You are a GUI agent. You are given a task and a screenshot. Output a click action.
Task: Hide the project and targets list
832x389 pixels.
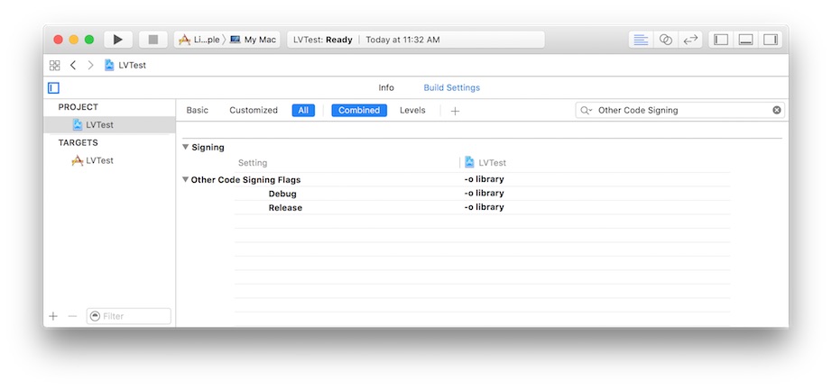(53, 88)
